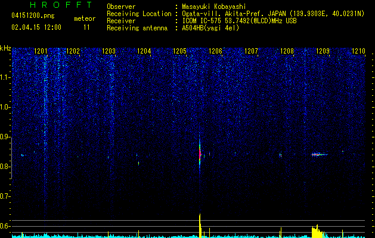375x238 pixels.
Task: Click the 1201 time marker
Action: tap(41, 51)
